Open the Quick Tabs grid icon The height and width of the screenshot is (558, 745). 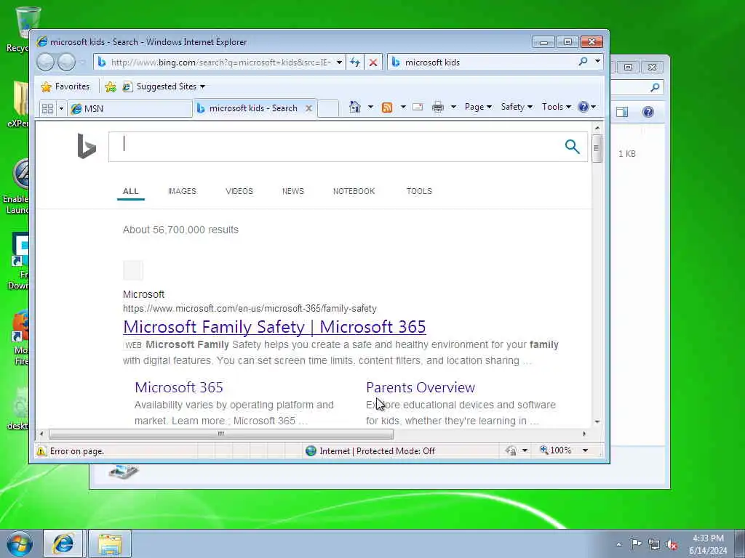point(47,109)
